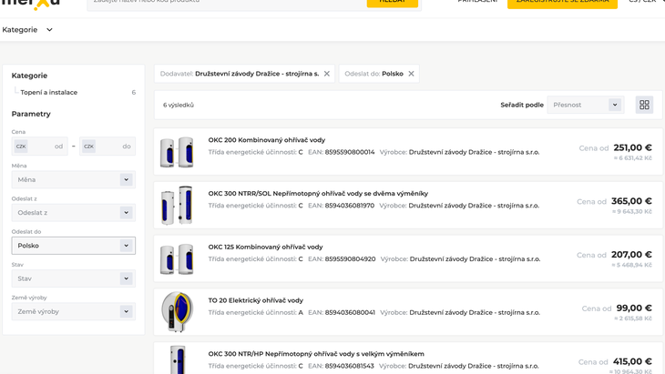Switch to grid view layout

pyautogui.click(x=644, y=105)
